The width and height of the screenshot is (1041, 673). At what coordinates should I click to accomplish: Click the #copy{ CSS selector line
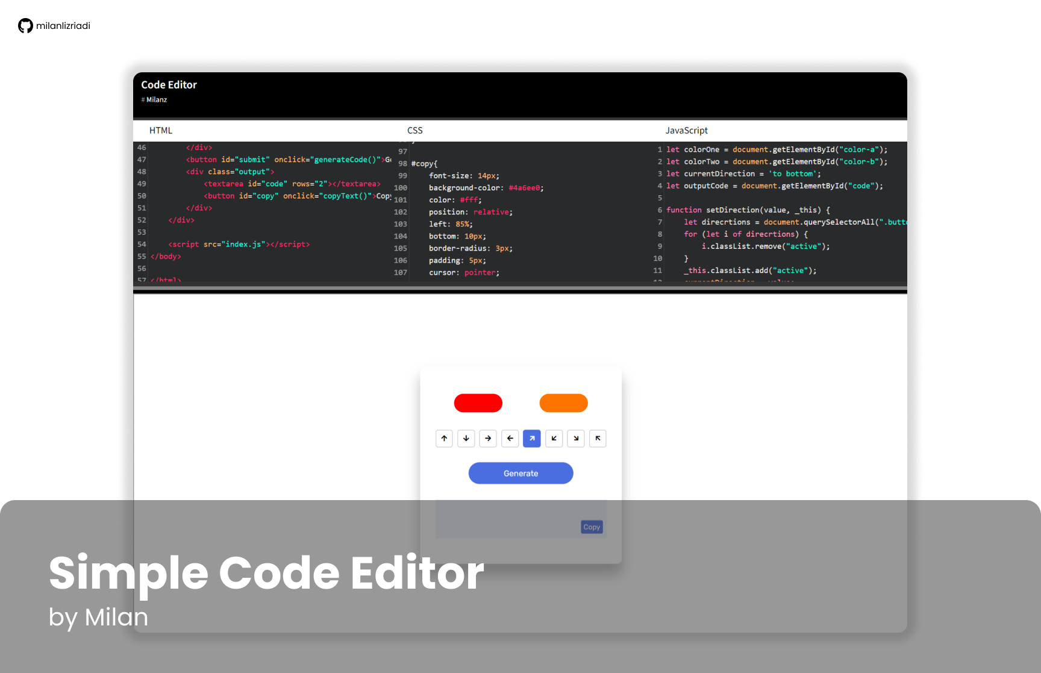[425, 164]
